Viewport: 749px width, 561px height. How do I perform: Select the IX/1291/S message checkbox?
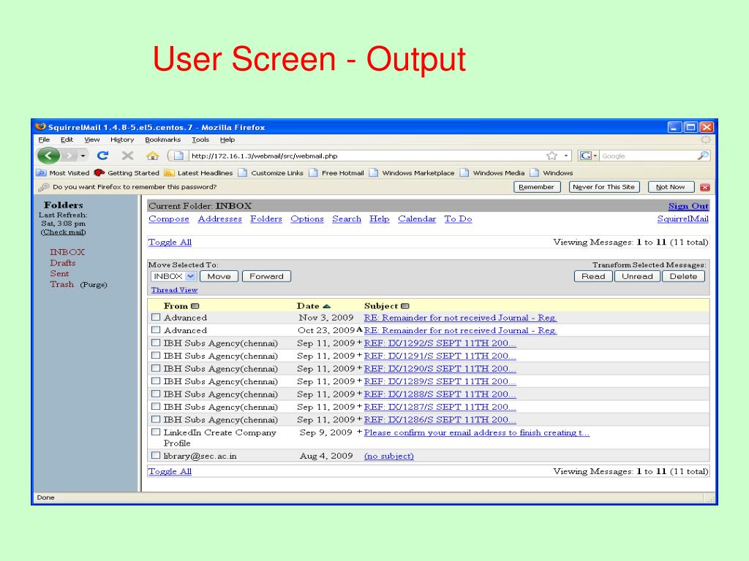pos(156,356)
